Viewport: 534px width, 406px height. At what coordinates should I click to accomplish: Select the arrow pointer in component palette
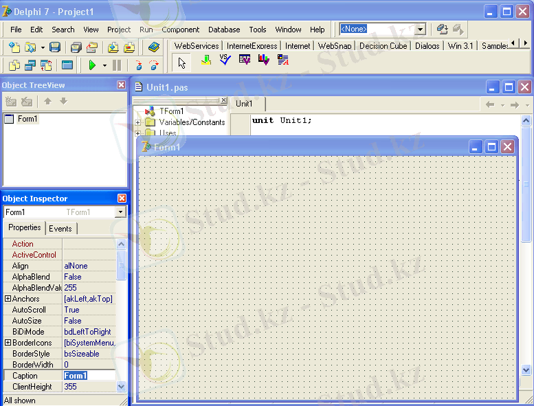pos(181,63)
